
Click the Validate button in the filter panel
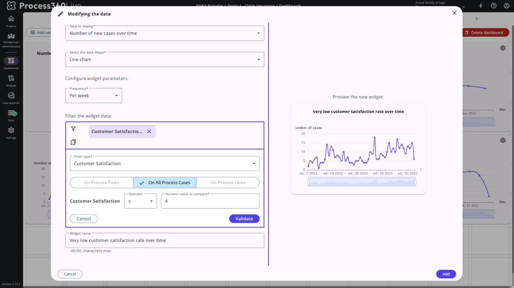click(244, 219)
